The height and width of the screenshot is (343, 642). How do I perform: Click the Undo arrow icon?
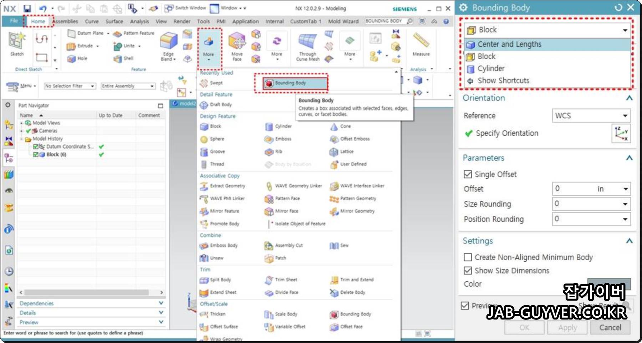(43, 9)
